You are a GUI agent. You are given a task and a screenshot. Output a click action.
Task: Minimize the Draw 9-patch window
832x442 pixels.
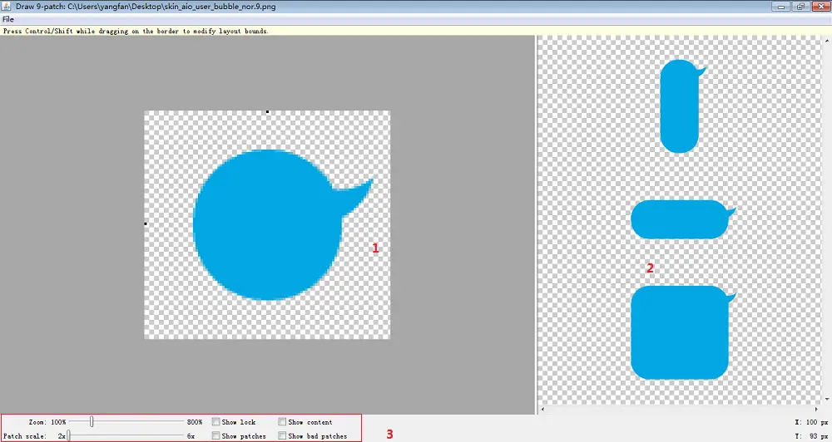[x=781, y=7]
